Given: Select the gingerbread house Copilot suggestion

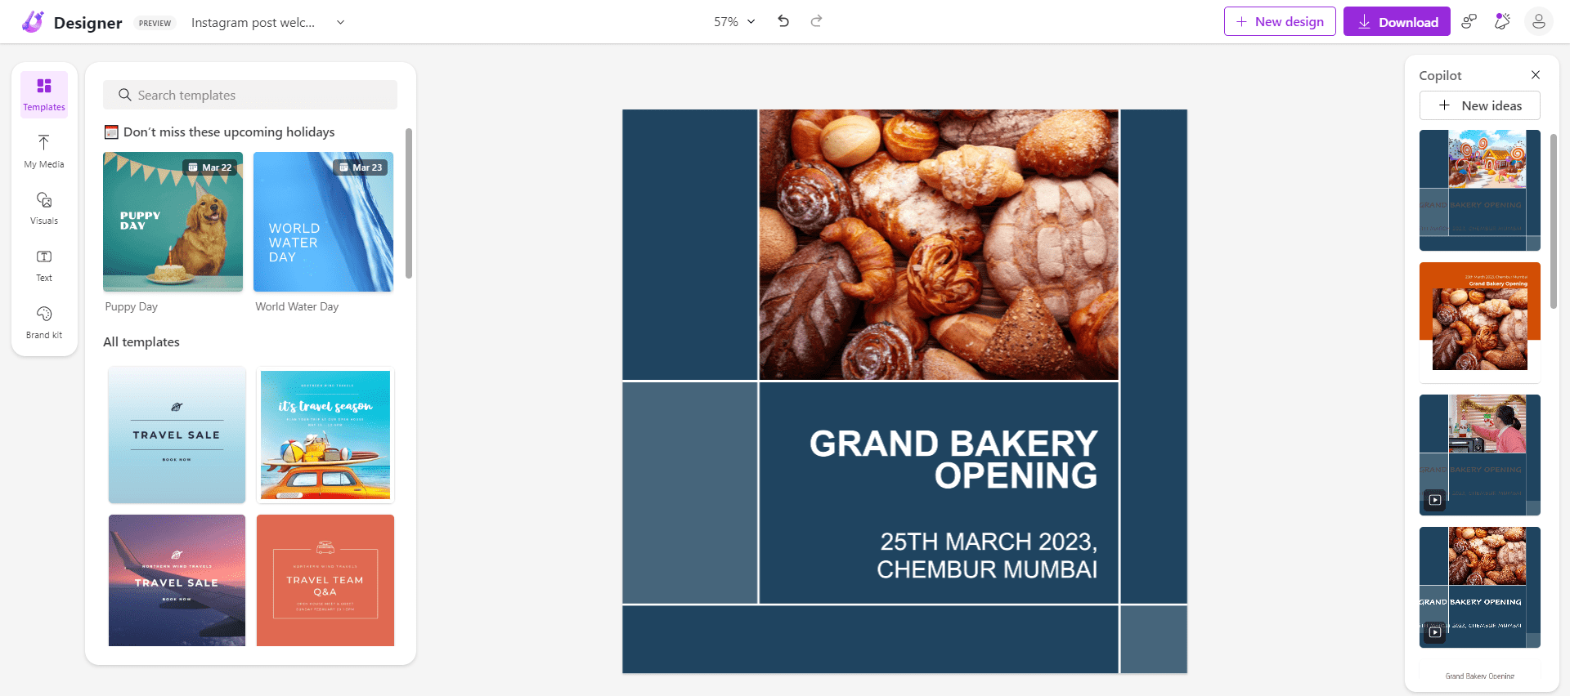Looking at the screenshot, I should (x=1480, y=190).
